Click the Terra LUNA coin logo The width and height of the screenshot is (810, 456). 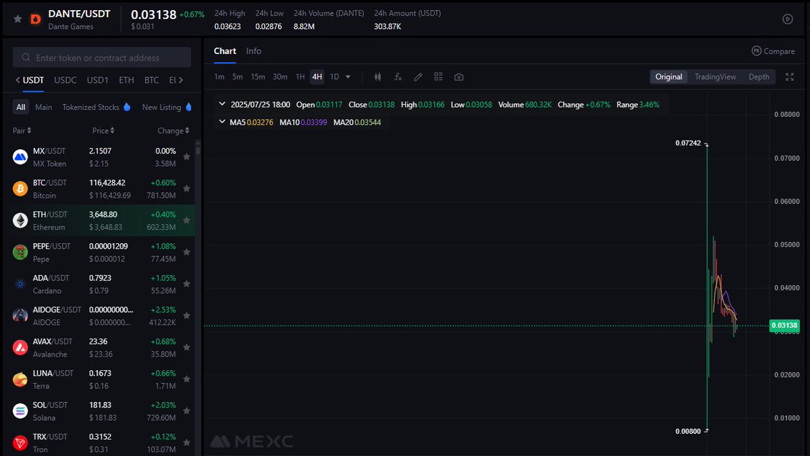click(x=20, y=379)
